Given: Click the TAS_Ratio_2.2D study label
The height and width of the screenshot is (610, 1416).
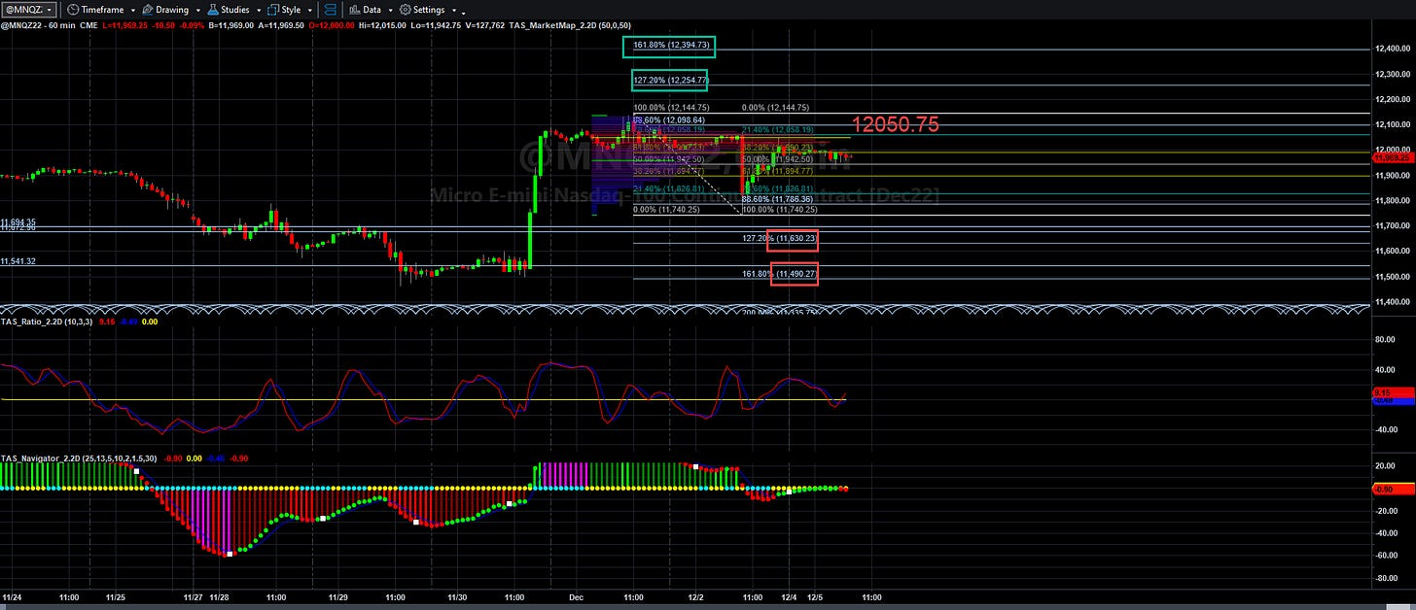Looking at the screenshot, I should (x=48, y=322).
